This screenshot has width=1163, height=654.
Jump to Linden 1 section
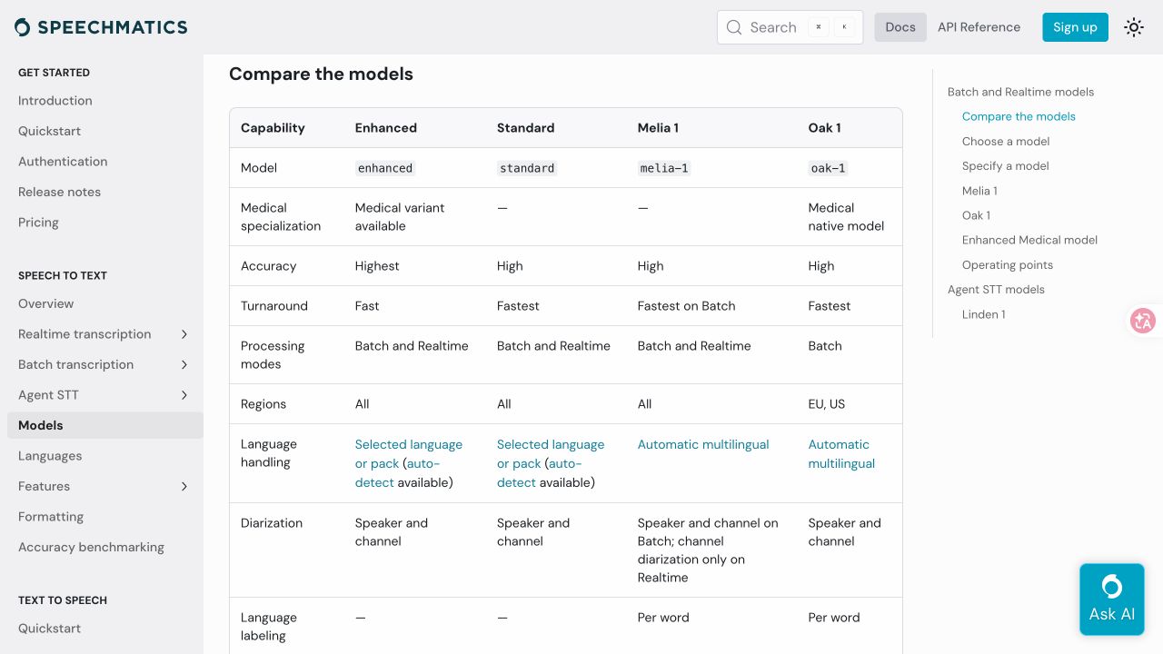(x=983, y=314)
